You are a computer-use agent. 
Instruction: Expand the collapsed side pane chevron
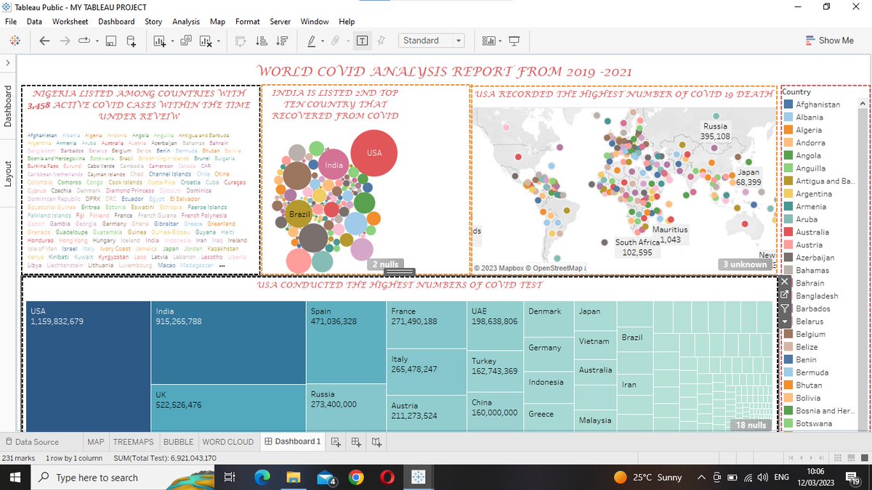pos(7,63)
